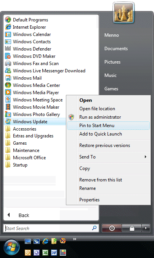
Task: Click the Windows DVD Maker icon
Action: click(8, 56)
